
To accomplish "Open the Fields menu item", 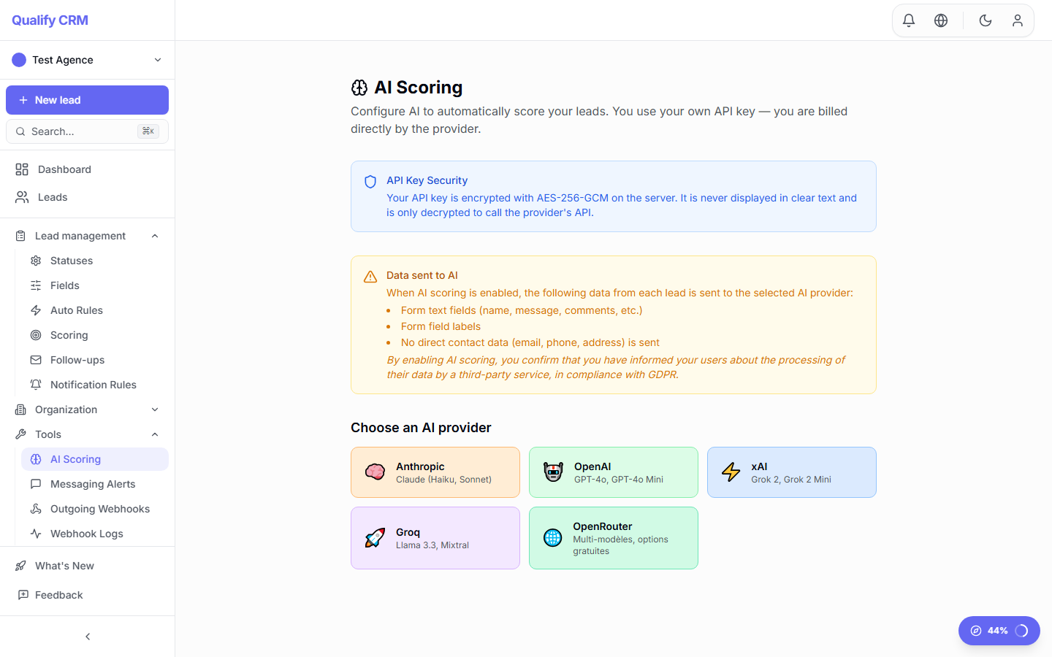I will [x=95, y=285].
